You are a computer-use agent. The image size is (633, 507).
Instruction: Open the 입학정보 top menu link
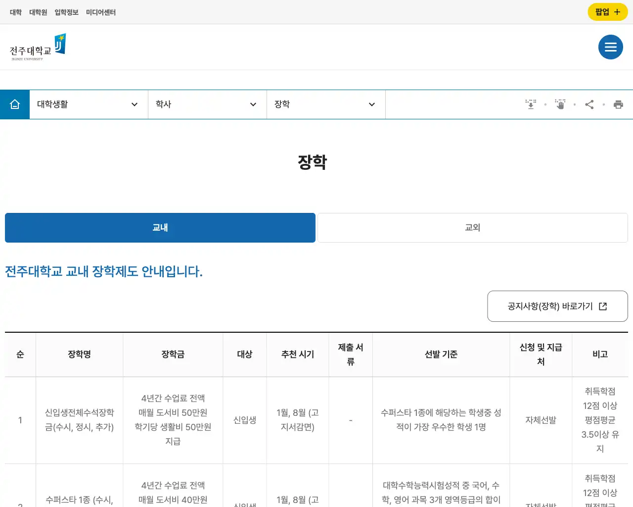[x=66, y=12]
